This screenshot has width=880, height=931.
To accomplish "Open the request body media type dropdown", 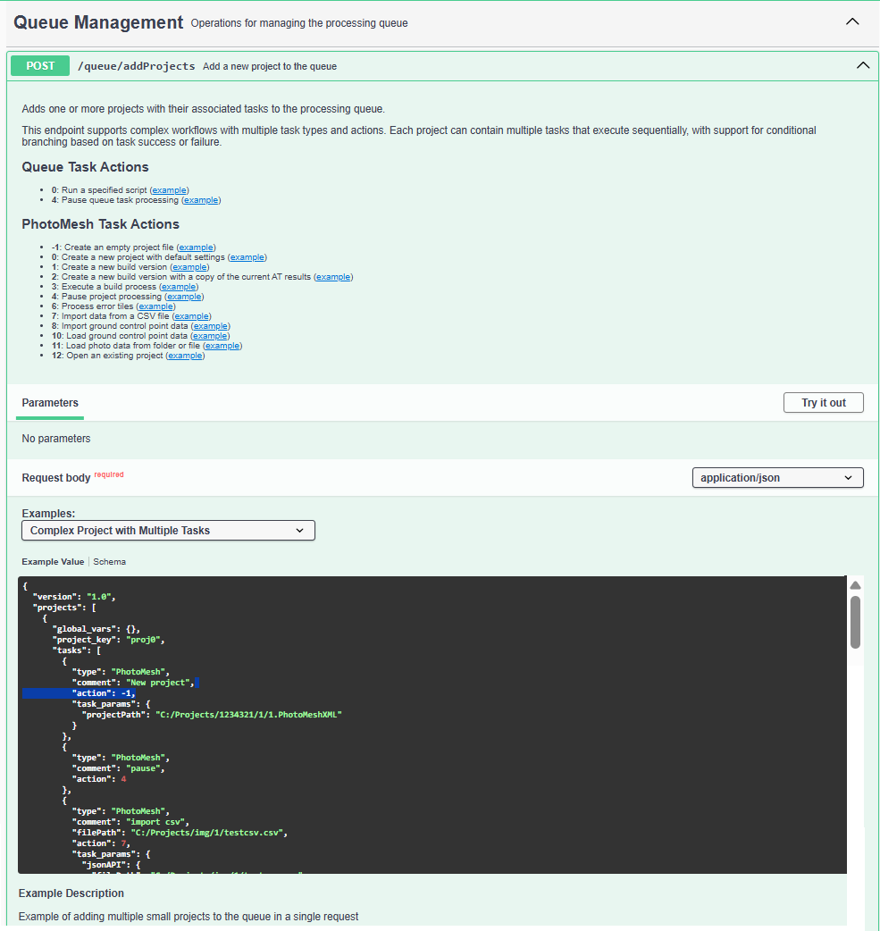I will [776, 477].
